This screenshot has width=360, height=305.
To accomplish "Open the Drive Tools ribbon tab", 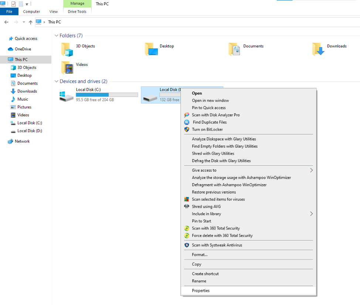I will [x=77, y=11].
